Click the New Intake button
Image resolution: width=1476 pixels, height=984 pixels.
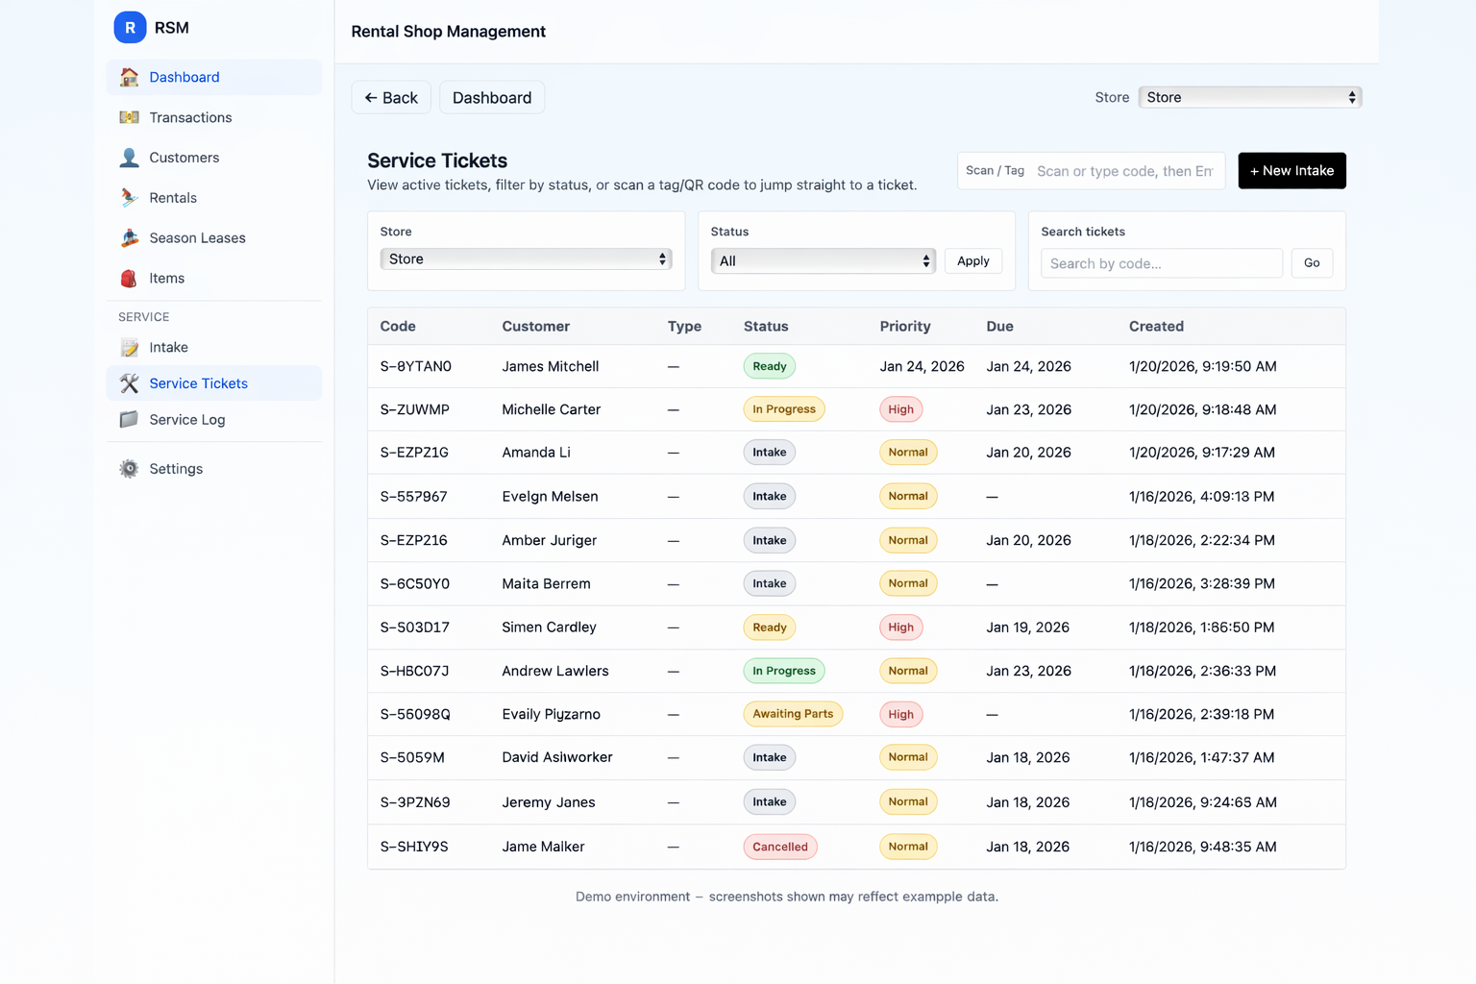1291,170
